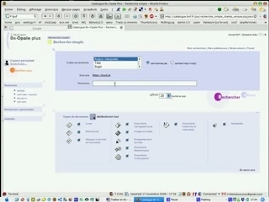Click the Firefox search engine field
269x202 pixels.
22,16
